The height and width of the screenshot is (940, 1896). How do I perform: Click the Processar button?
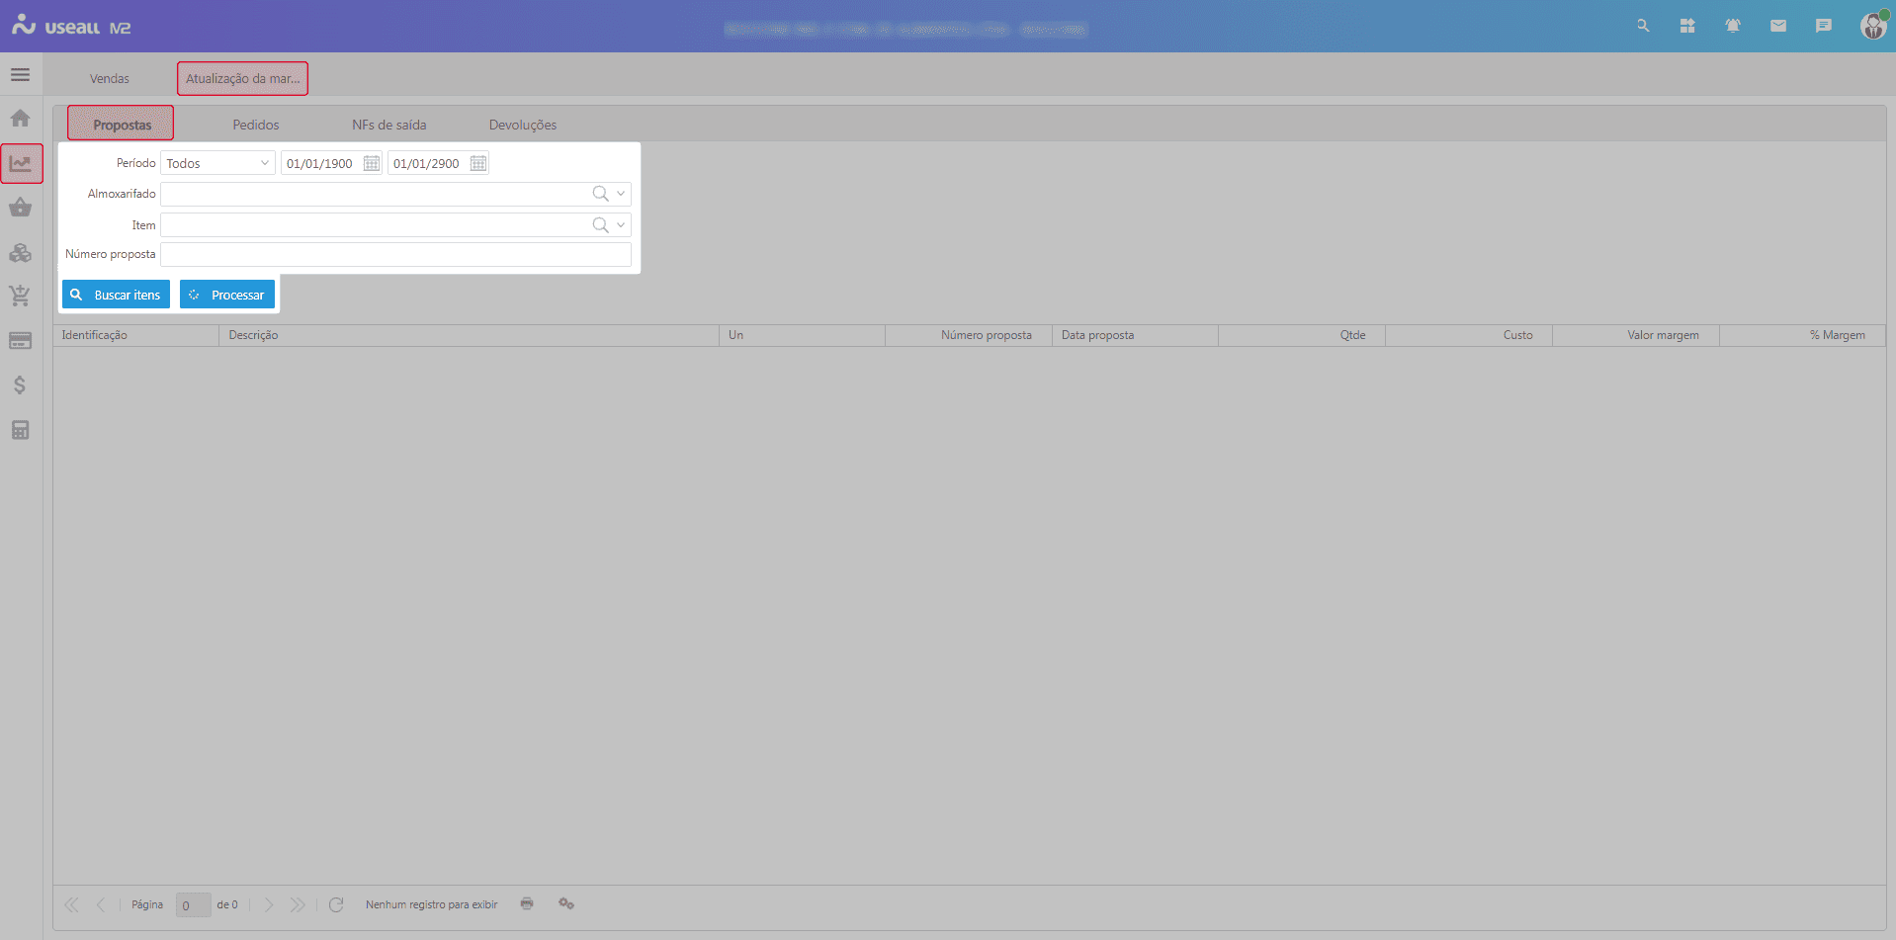click(227, 295)
